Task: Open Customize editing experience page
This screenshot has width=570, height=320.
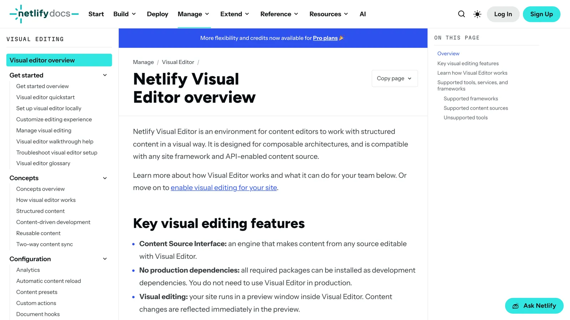Action: (54, 119)
